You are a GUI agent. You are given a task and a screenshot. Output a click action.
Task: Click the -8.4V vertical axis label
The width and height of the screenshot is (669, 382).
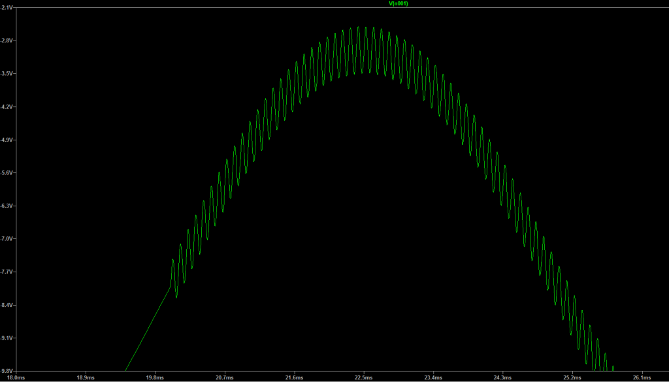[x=7, y=305]
